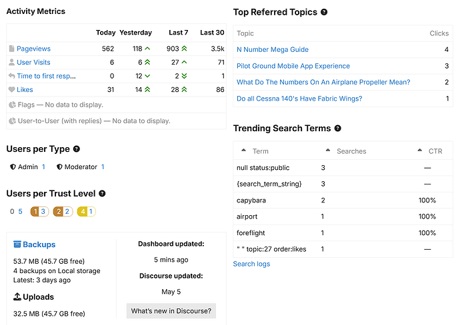Click the help icon next to Users per Type
This screenshot has height=325, width=460.
pos(76,149)
